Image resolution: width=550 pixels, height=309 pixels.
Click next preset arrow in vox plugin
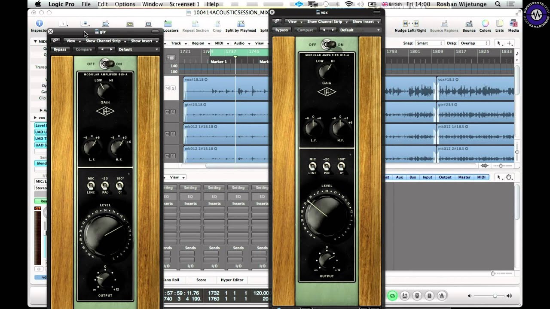[332, 30]
